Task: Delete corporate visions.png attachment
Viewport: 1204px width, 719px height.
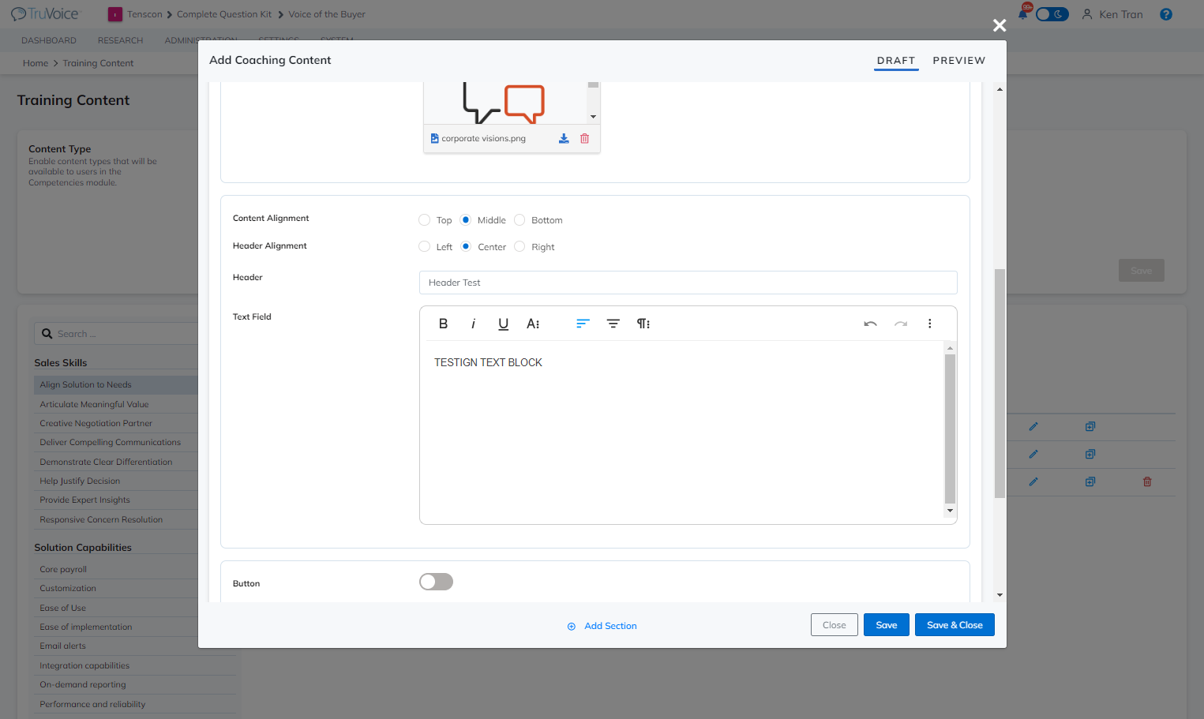Action: click(585, 139)
